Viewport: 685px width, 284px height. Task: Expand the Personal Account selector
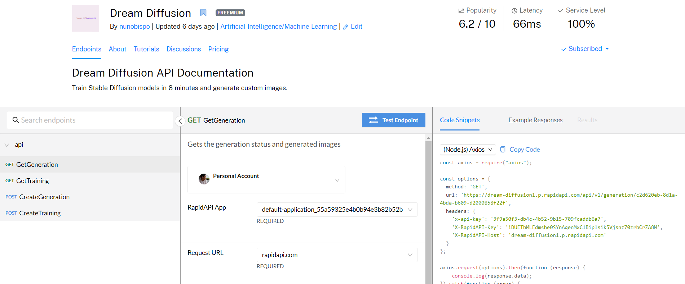point(337,180)
